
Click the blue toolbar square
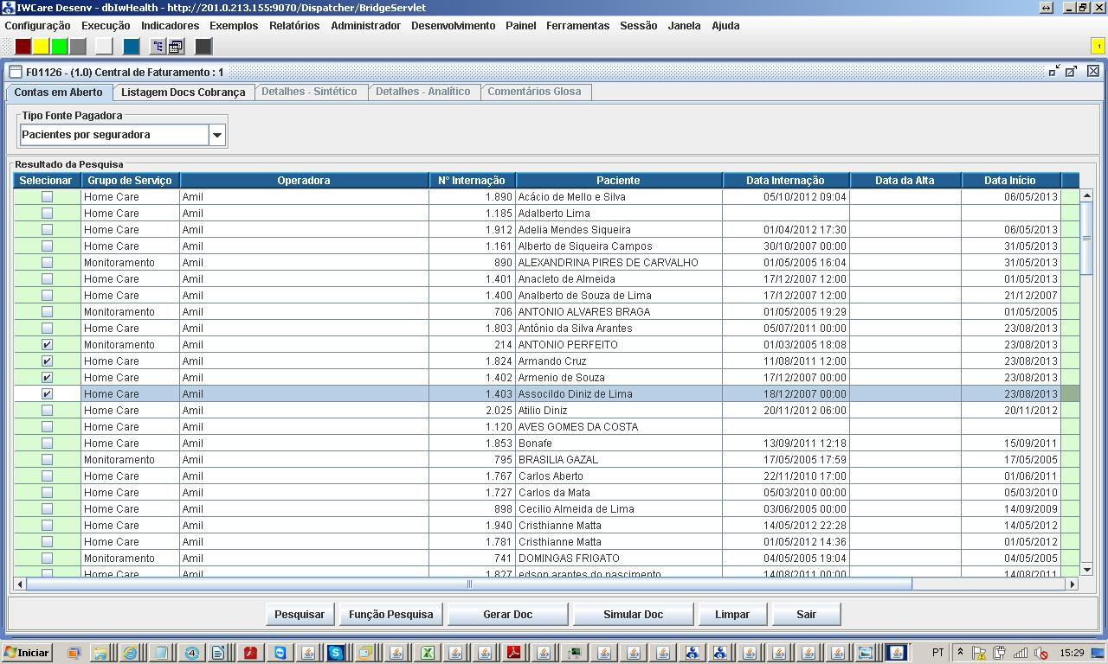[x=131, y=47]
